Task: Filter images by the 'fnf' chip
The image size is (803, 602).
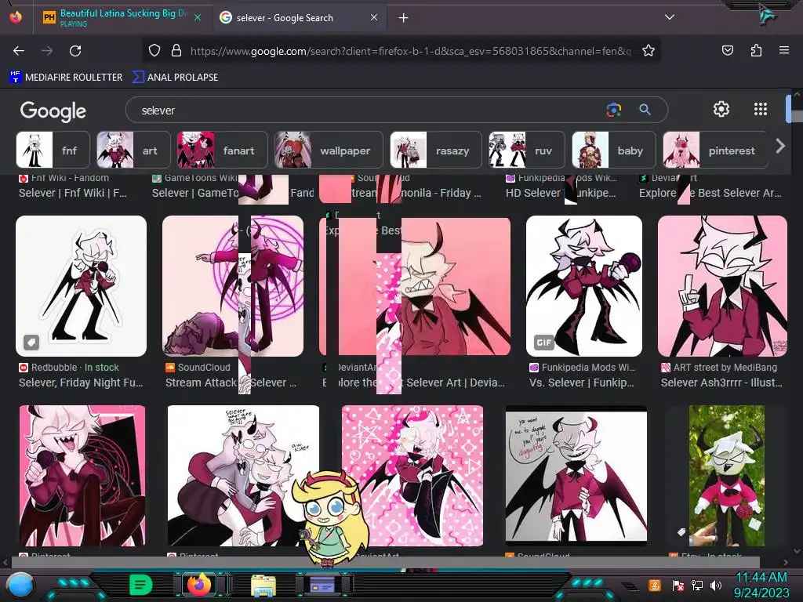Action: click(53, 150)
